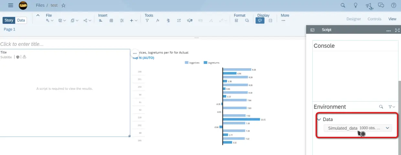401x155 pixels.
Task: Click the responsive device icon in Format
Action: tap(247, 21)
